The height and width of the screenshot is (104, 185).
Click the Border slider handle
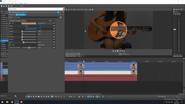coord(22,34)
